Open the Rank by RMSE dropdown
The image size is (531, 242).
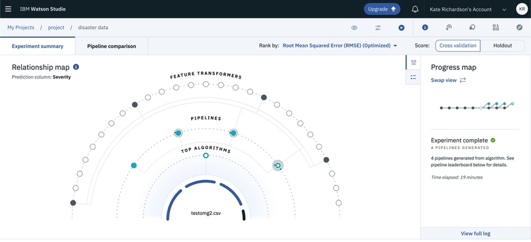click(x=340, y=45)
